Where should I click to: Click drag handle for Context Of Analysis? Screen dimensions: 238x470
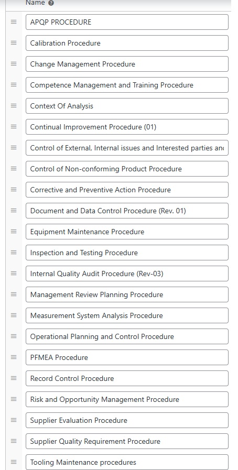point(14,106)
